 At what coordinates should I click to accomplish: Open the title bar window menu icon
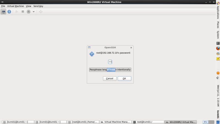point(2,2)
